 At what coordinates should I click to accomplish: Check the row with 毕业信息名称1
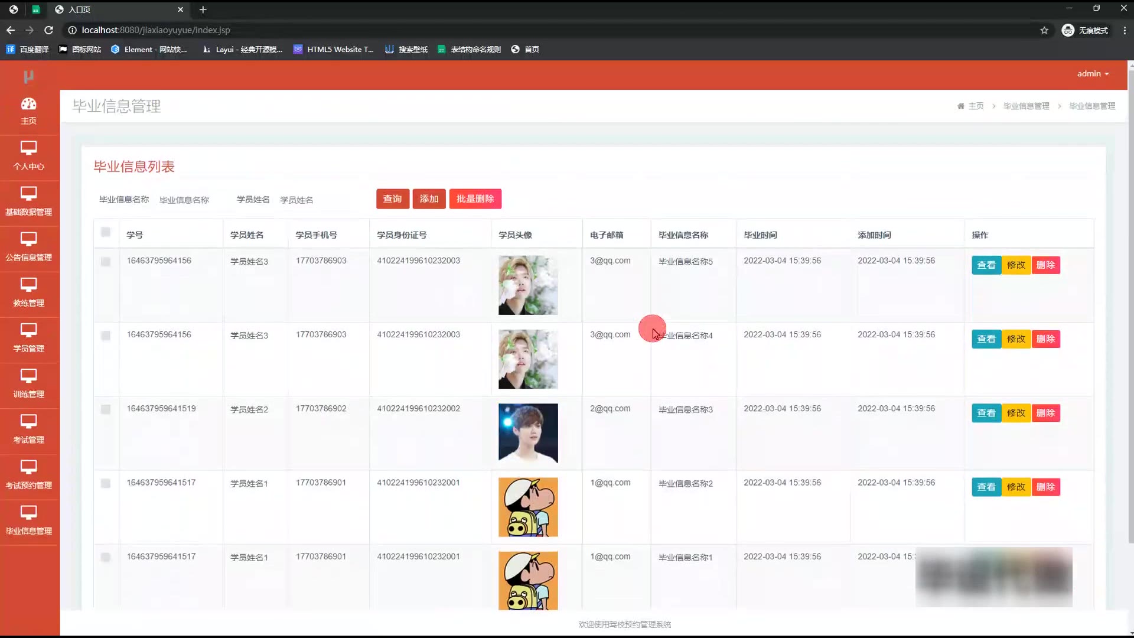click(x=106, y=557)
